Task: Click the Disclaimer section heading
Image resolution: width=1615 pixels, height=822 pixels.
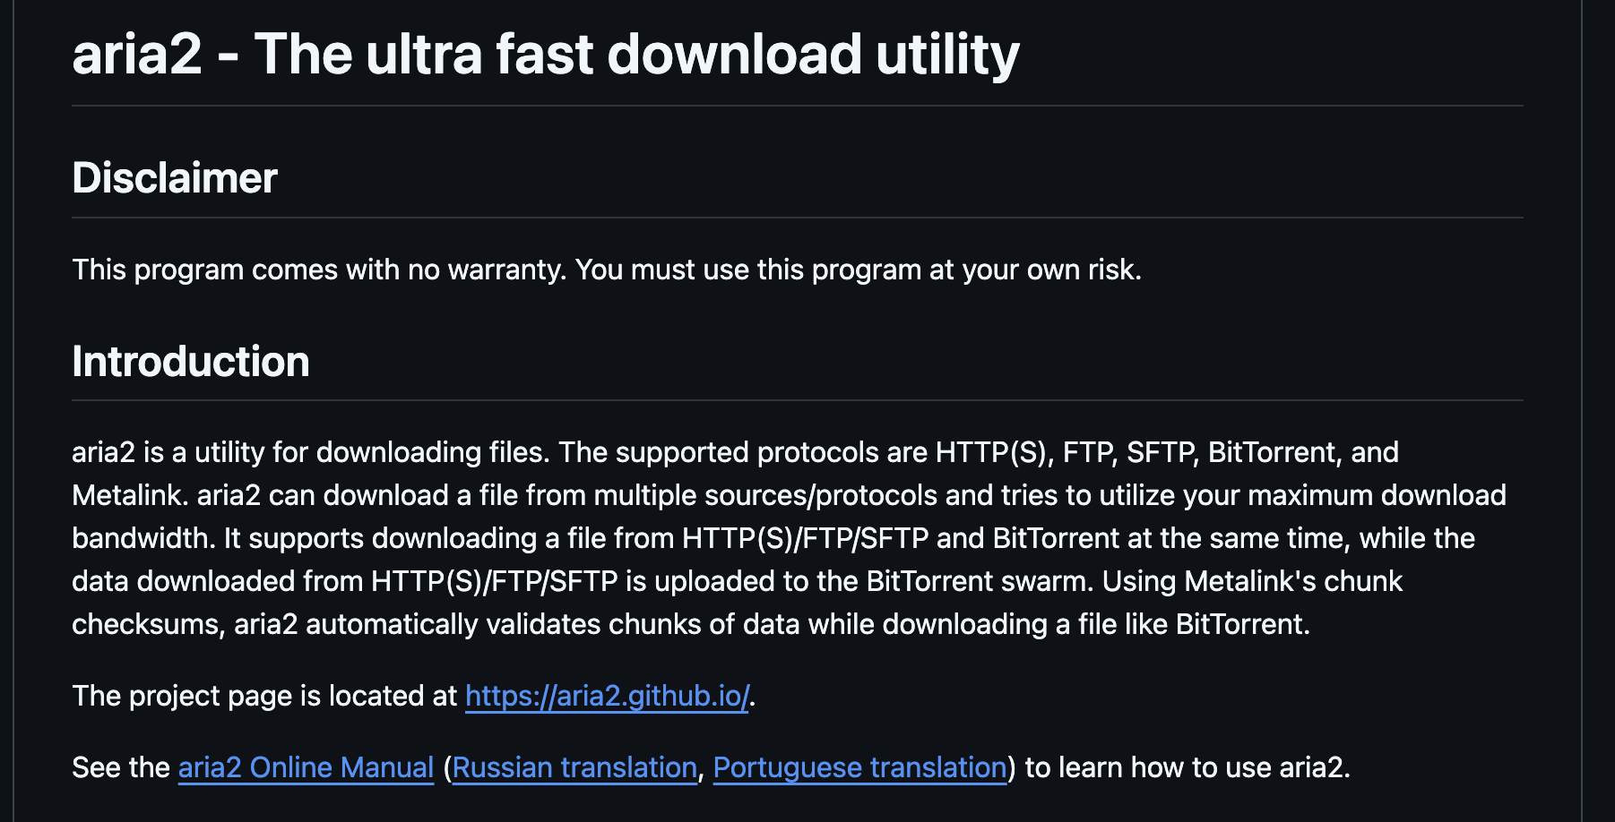Action: pyautogui.click(x=175, y=177)
